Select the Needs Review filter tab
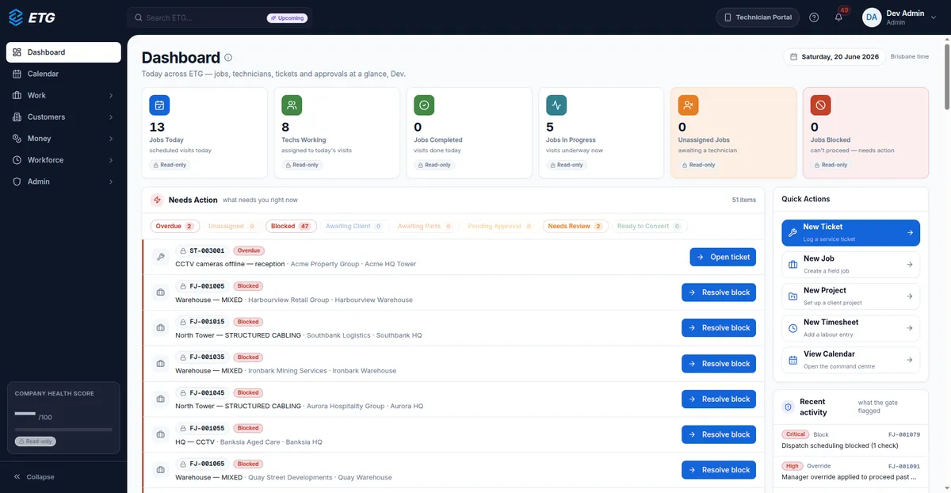 575,227
